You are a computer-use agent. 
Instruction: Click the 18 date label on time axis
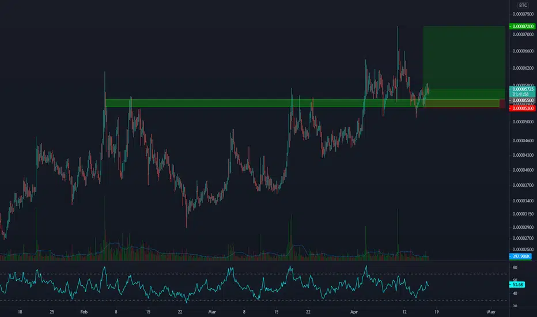pyautogui.click(x=20, y=312)
